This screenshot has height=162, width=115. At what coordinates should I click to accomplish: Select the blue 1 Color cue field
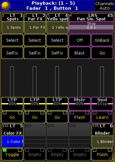[x=12, y=142]
